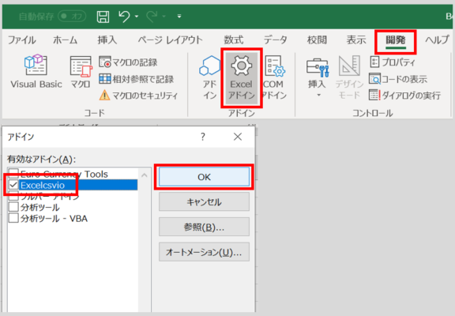Open the customize quick access toolbar dropdown
The height and width of the screenshot is (316, 455).
[x=179, y=17]
